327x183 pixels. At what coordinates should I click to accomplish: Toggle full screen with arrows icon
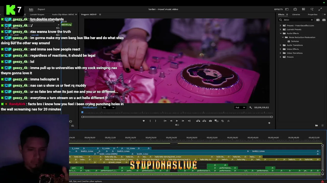tap(320, 9)
